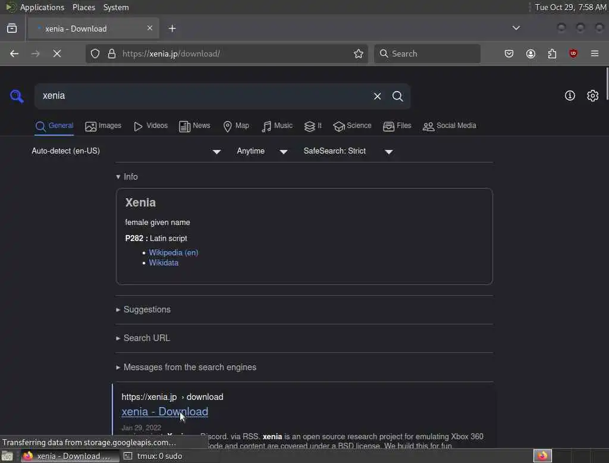Collapse the Info section
The image size is (609, 463).
coord(127,177)
